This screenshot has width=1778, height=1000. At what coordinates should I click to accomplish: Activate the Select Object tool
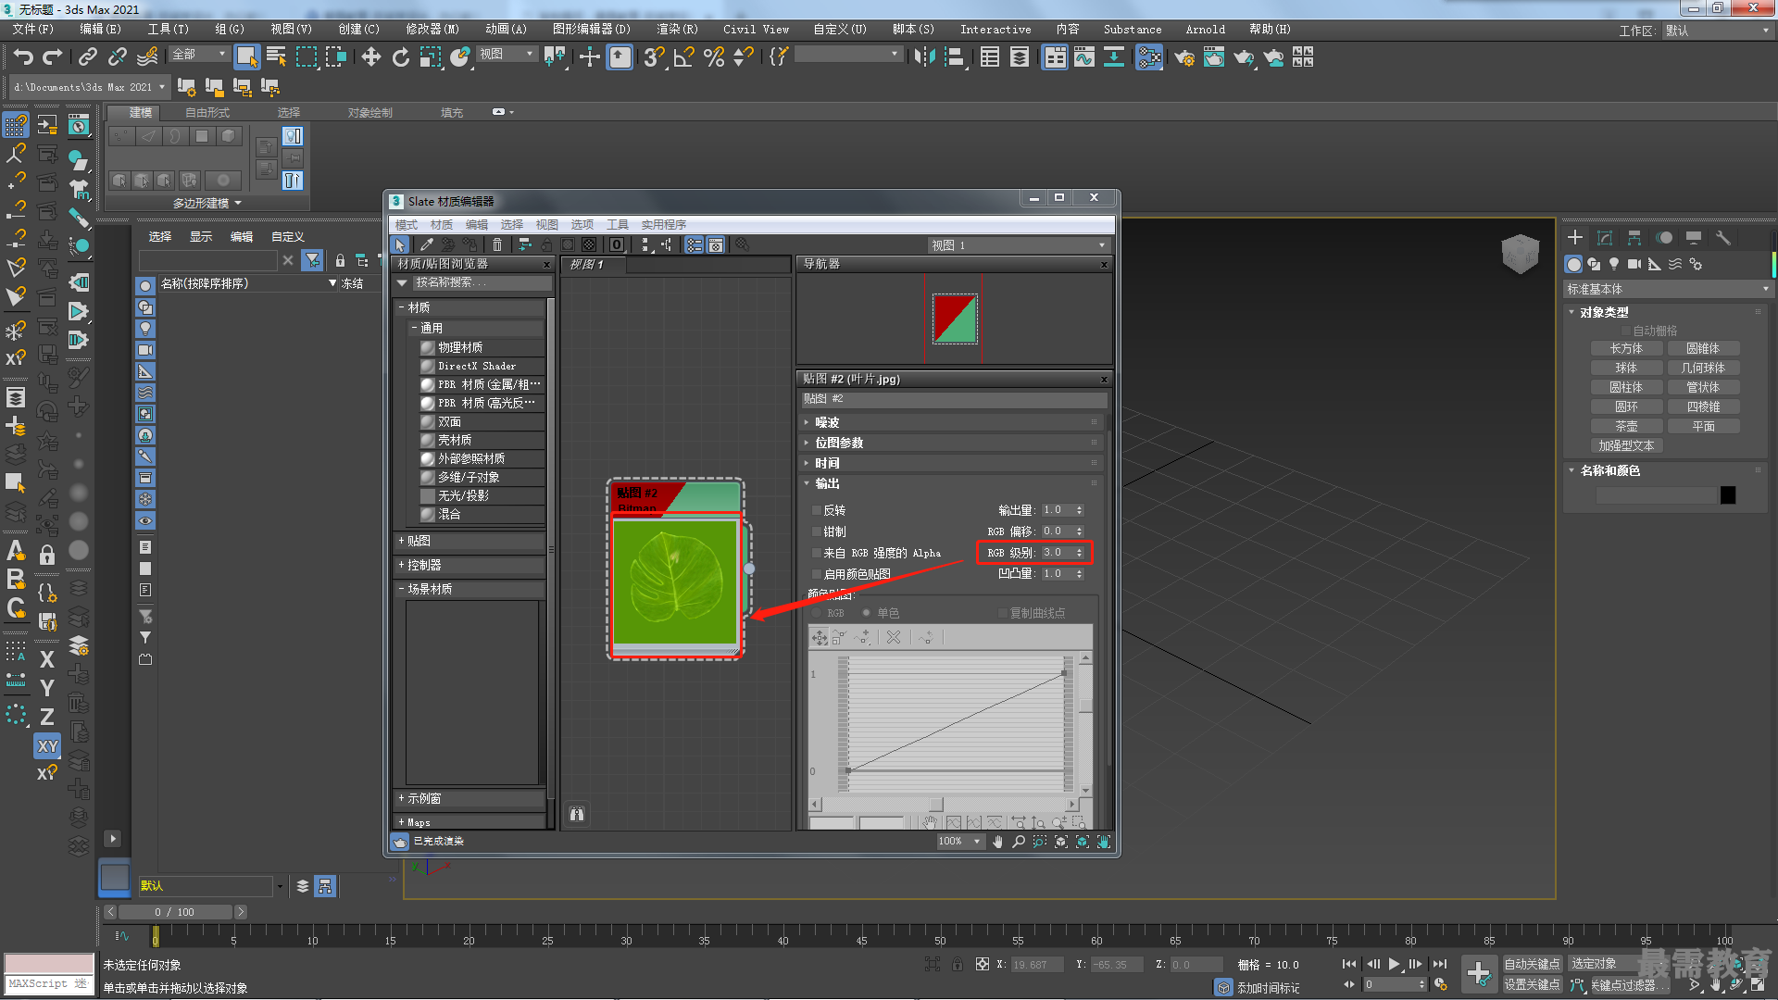(246, 57)
